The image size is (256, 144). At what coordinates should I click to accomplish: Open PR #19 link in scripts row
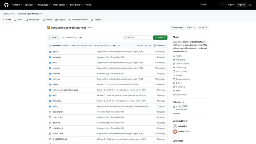(x=135, y=85)
